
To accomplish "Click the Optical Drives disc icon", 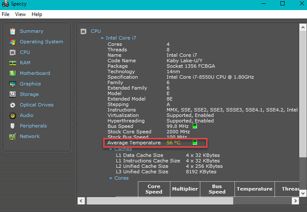I will coord(13,105).
